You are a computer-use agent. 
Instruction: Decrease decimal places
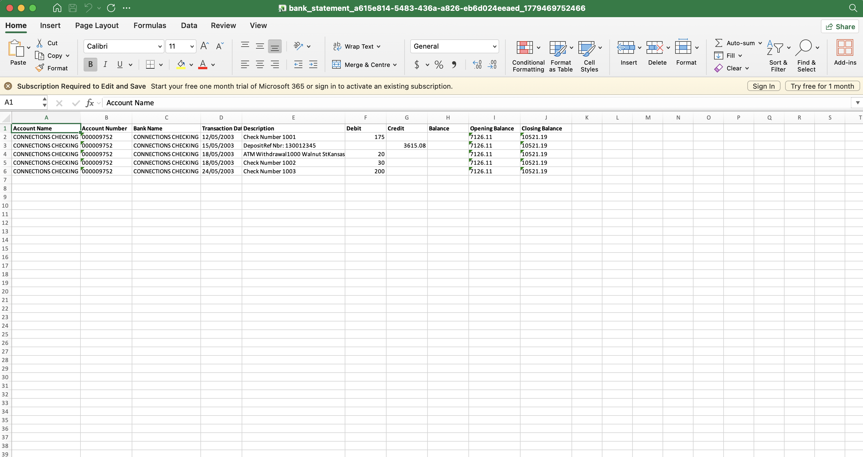click(492, 65)
